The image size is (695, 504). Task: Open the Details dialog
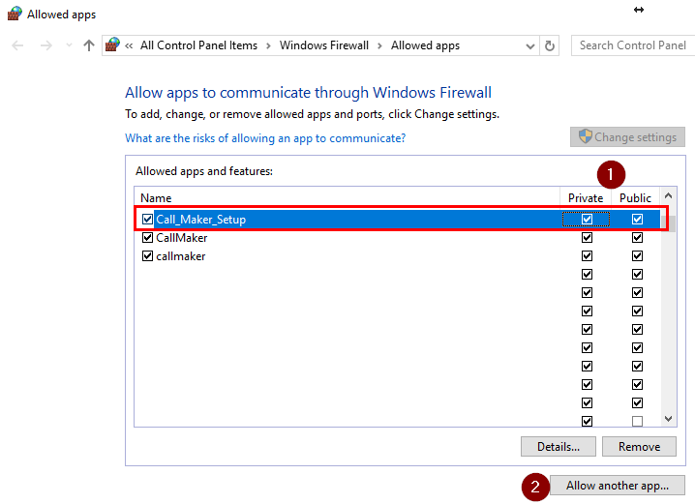pyautogui.click(x=559, y=446)
